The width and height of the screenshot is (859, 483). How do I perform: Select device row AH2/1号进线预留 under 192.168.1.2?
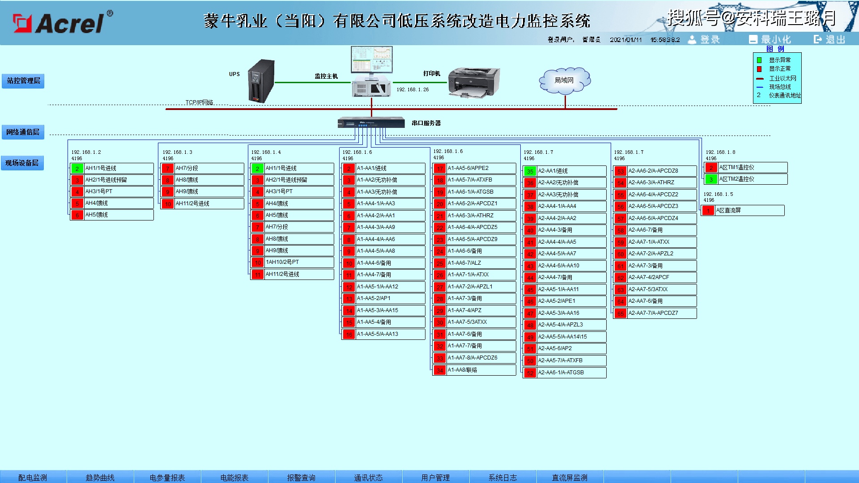tap(112, 180)
